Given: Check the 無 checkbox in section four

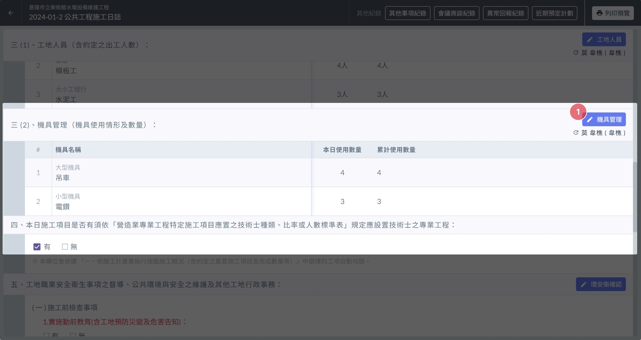Looking at the screenshot, I should click(65, 247).
